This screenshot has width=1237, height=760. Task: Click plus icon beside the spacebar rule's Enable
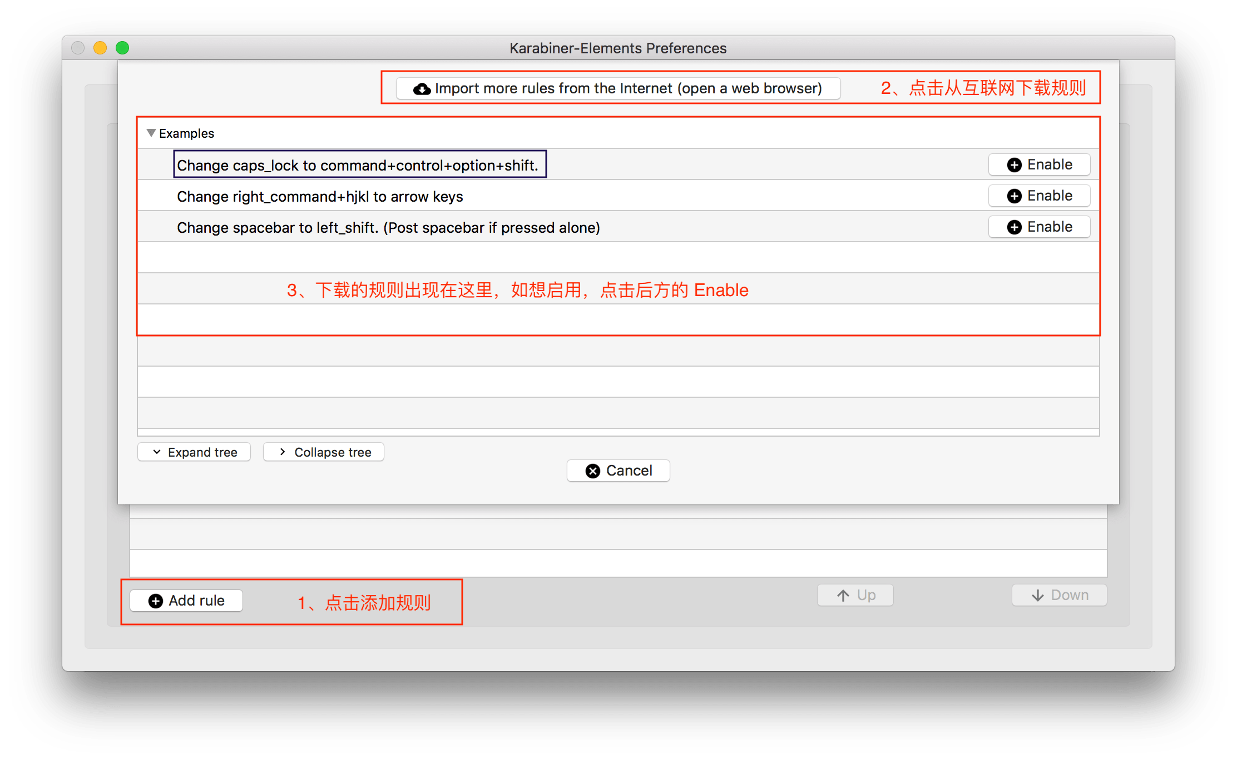click(1014, 227)
